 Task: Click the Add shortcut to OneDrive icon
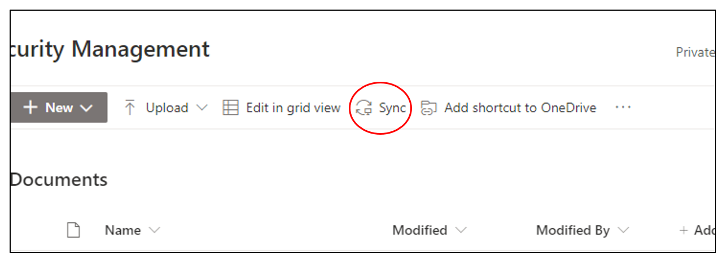pyautogui.click(x=430, y=108)
